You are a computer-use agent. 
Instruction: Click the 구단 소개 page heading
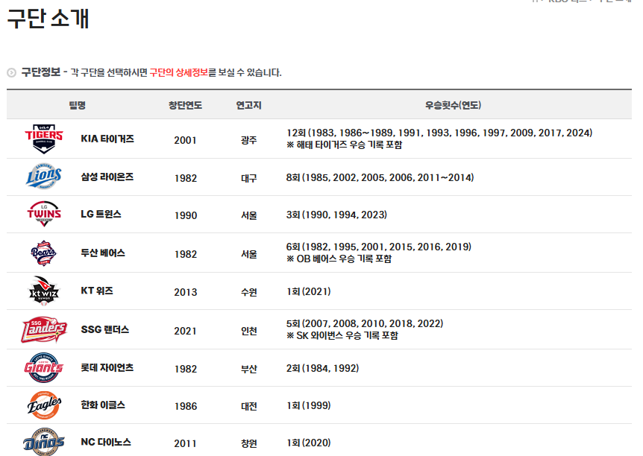48,19
